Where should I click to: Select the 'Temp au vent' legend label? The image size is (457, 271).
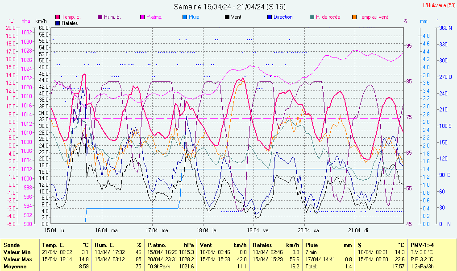[x=374, y=17]
